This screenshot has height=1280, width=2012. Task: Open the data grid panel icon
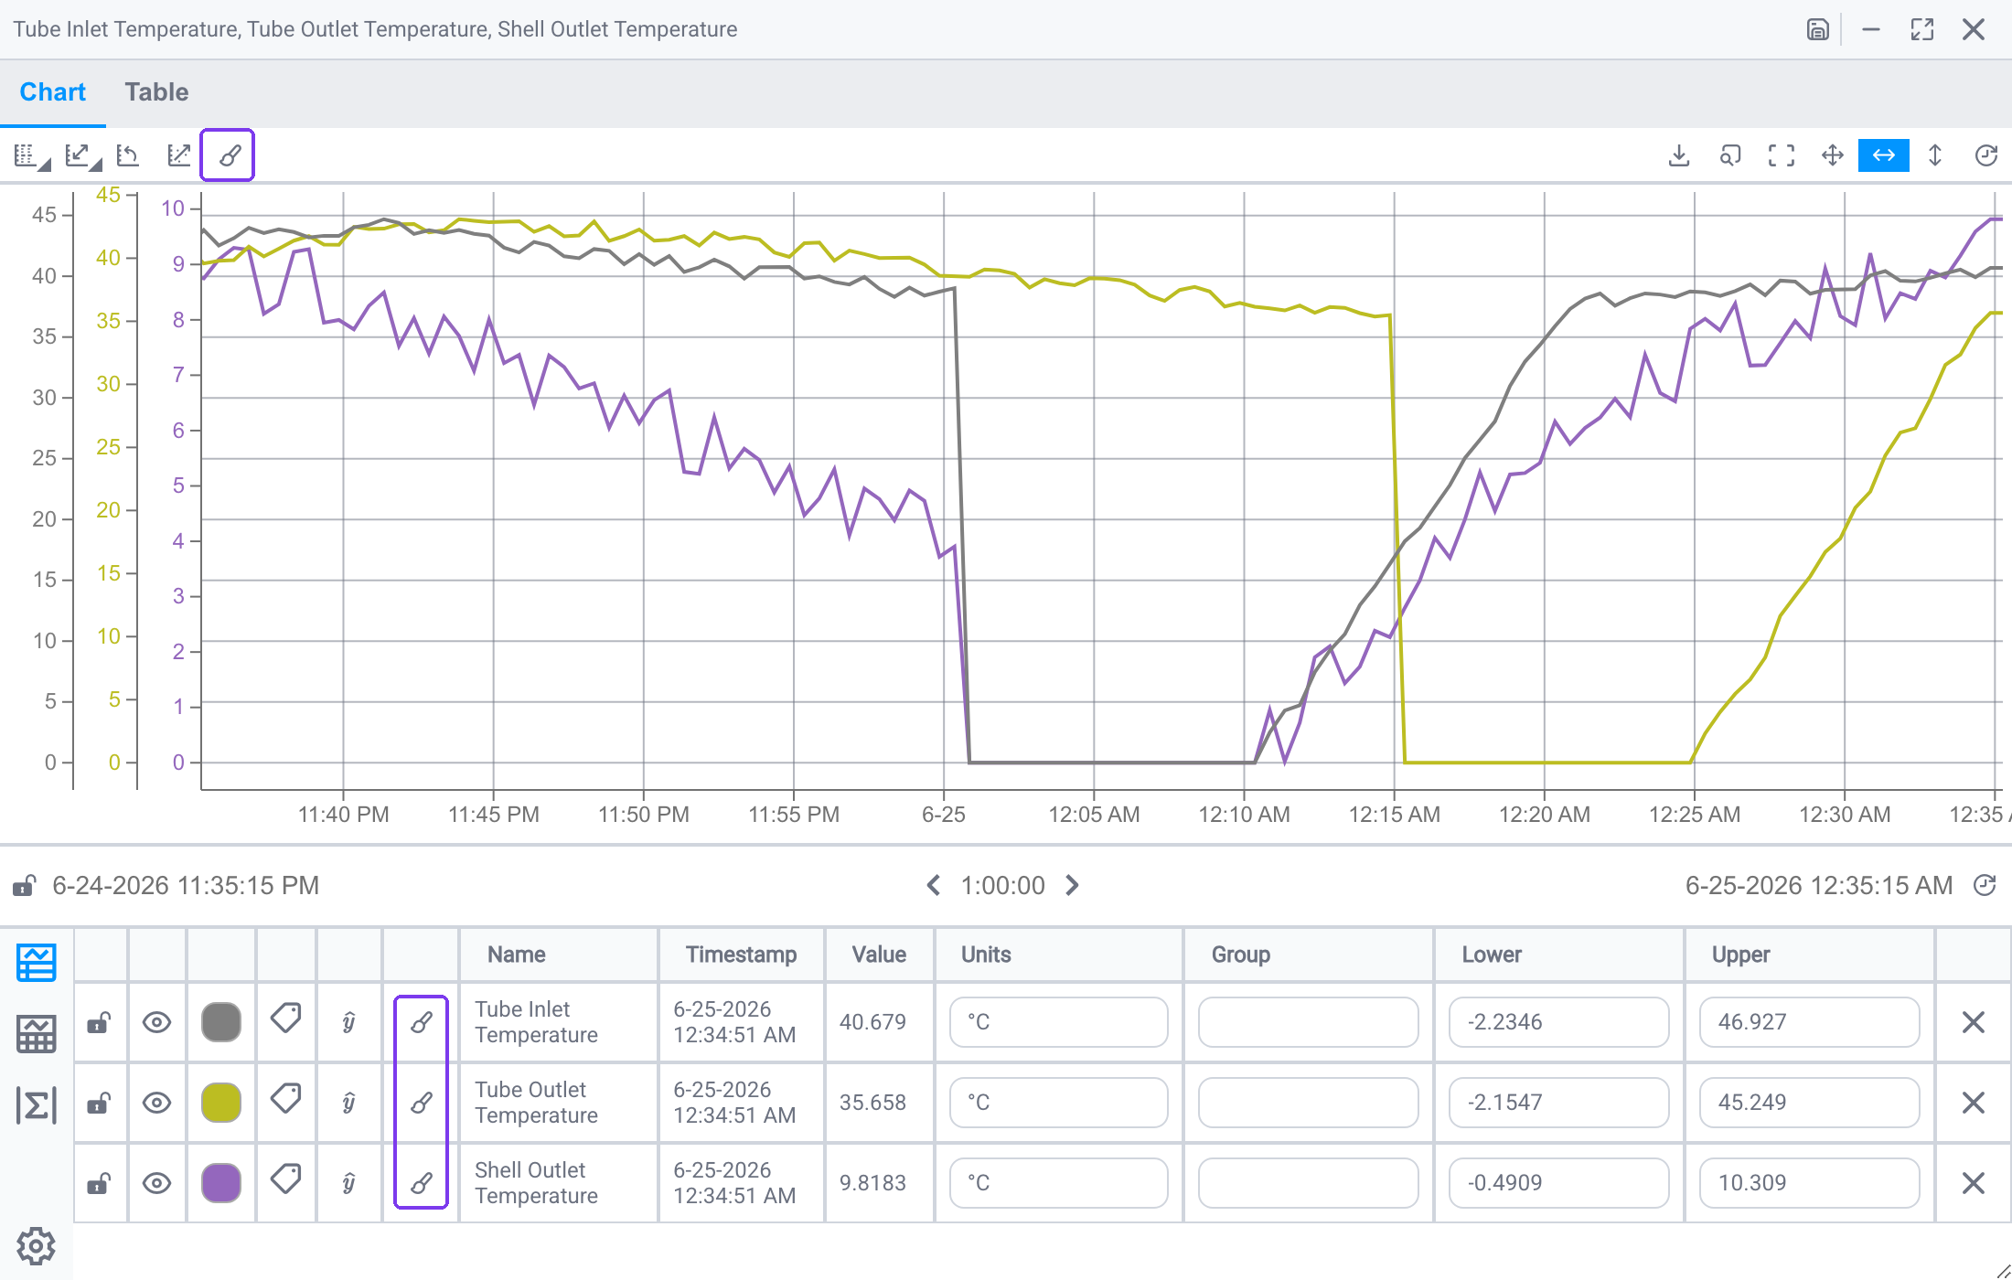[37, 1034]
